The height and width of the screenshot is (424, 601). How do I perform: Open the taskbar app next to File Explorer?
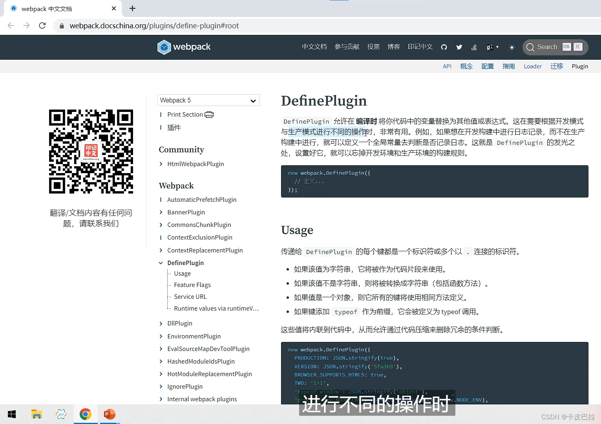pyautogui.click(x=61, y=414)
